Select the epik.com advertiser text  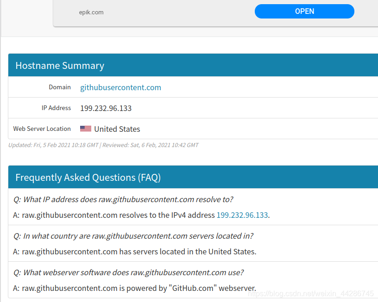(x=91, y=12)
